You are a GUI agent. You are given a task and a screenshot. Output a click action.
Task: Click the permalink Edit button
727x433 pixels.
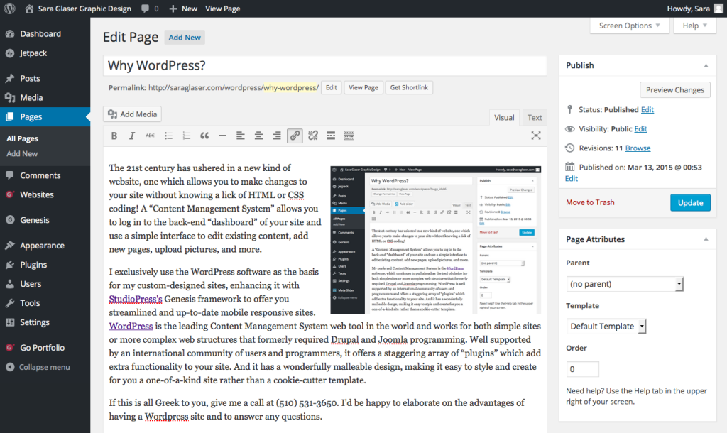(331, 87)
